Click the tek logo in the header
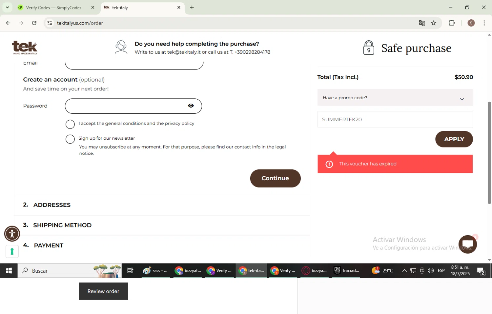Screen dimensions: 492x314 pos(25,48)
